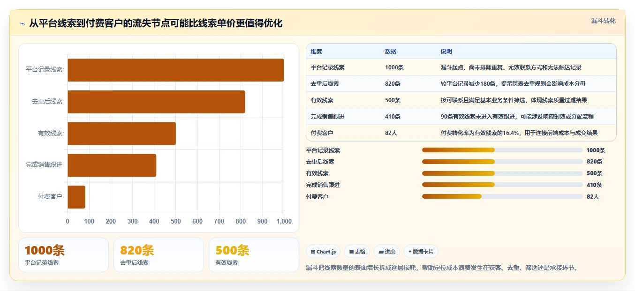Click table value 500条

pyautogui.click(x=393, y=100)
